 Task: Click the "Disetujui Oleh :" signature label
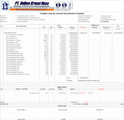click(21, 110)
